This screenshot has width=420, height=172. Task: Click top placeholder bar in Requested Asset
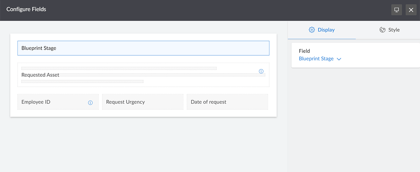pos(119,68)
